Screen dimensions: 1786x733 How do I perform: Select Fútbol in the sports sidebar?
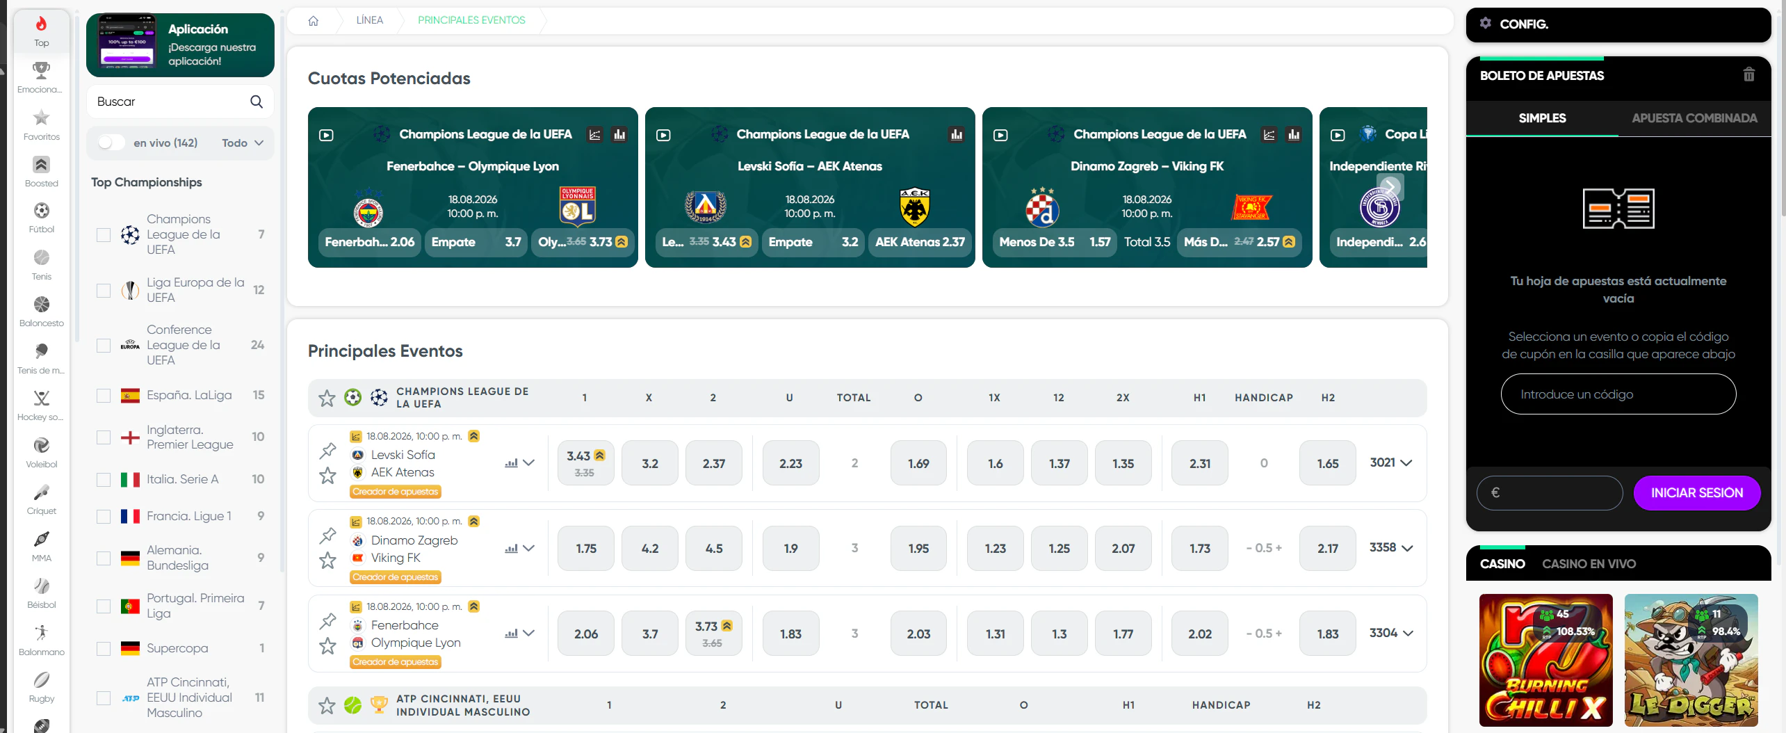pos(41,211)
